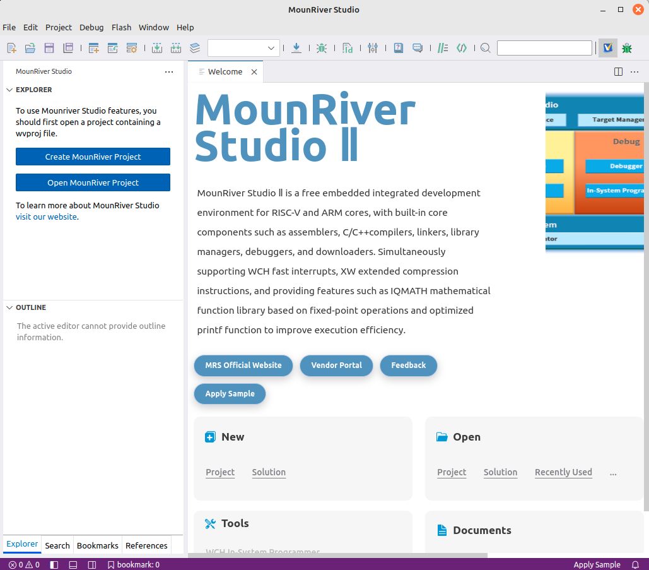Click the Save toolbar icon

pyautogui.click(x=49, y=48)
